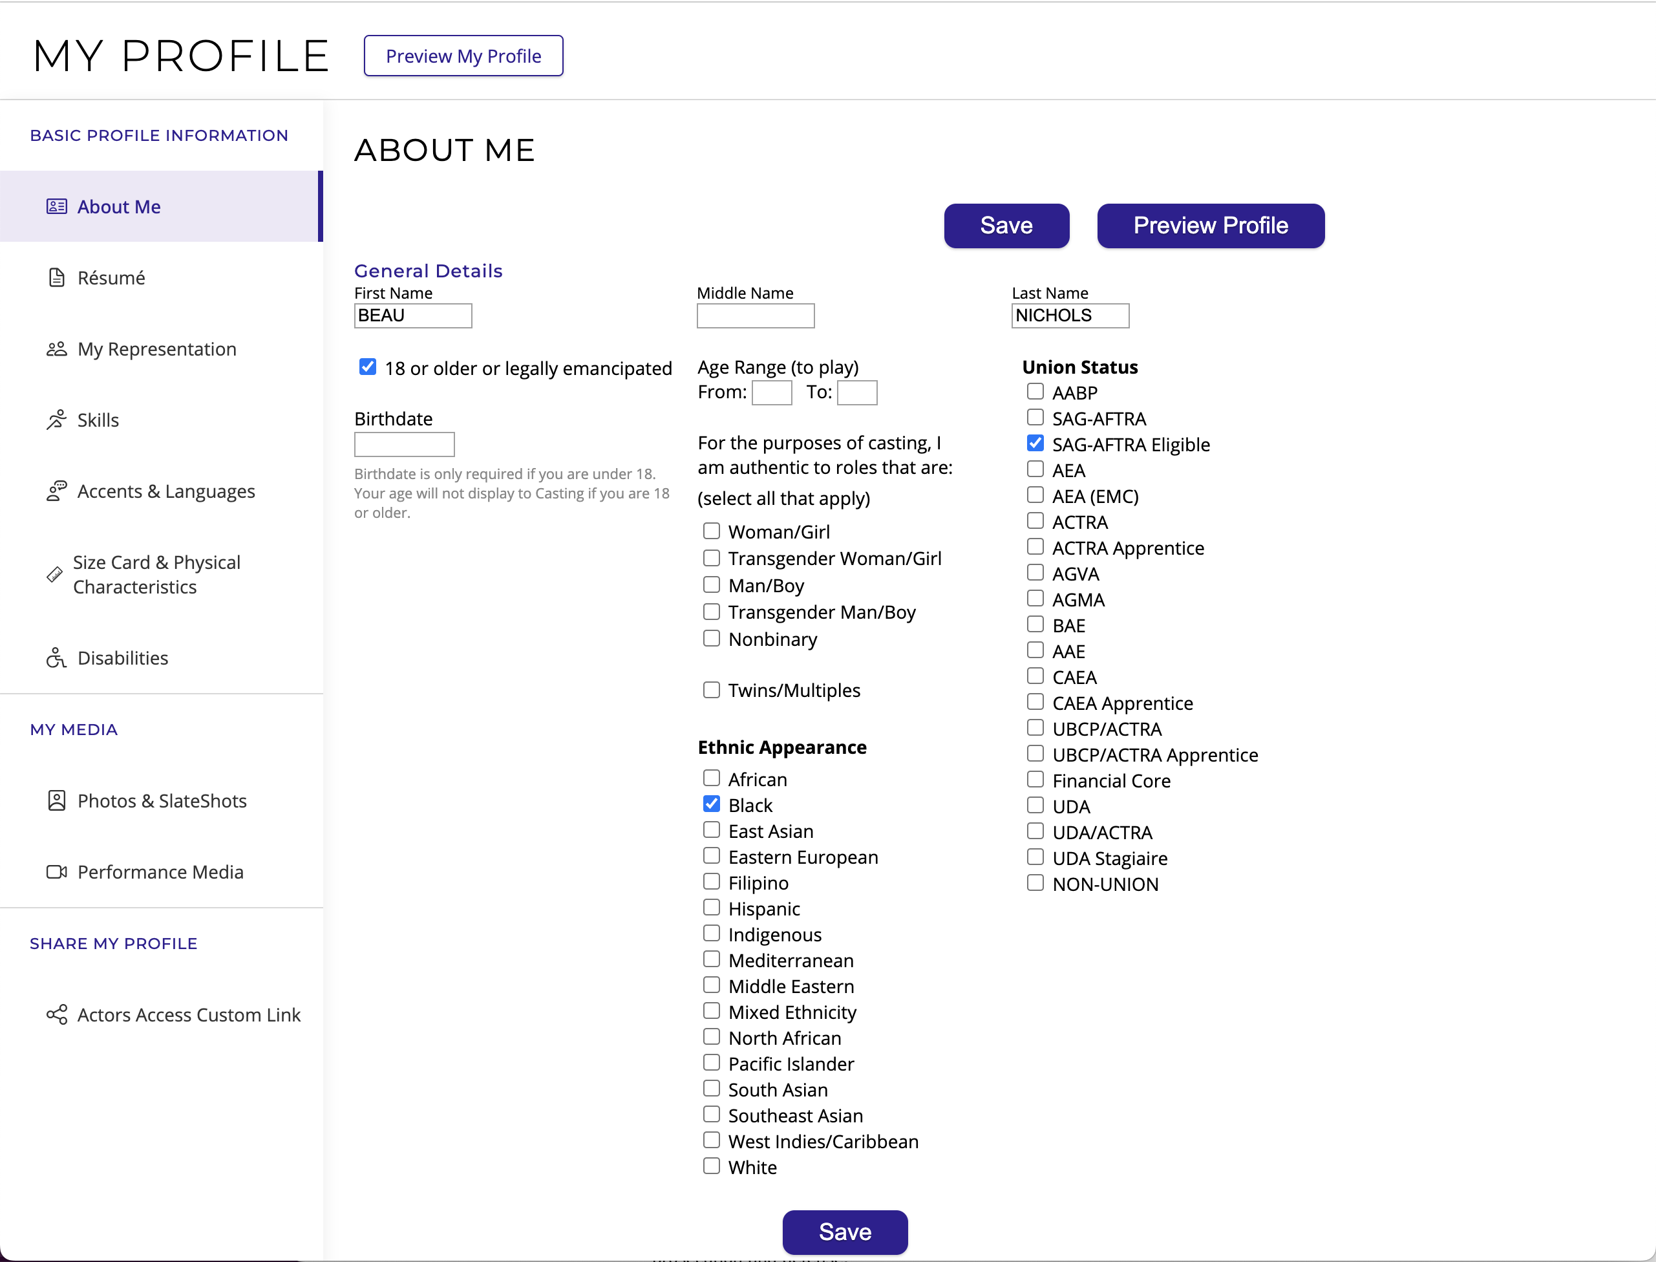Go to the Accents & Languages section

[x=166, y=491]
